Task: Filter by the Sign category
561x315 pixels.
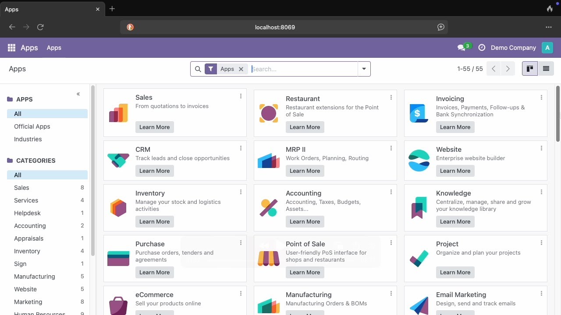Action: click(47, 264)
